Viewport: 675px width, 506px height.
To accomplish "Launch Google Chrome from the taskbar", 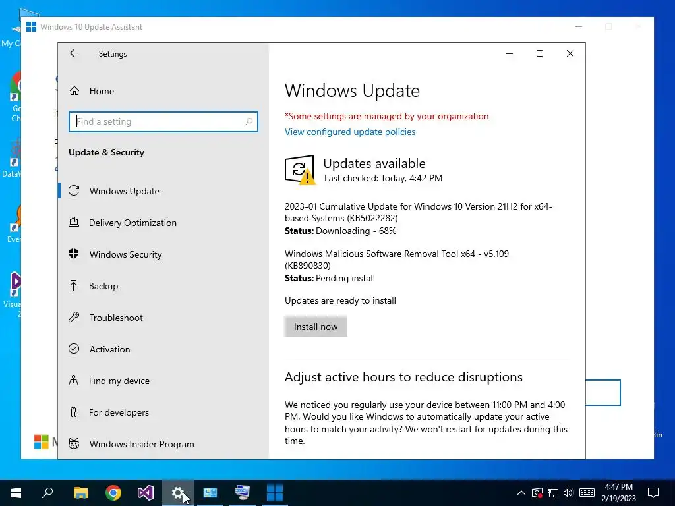I will click(113, 493).
